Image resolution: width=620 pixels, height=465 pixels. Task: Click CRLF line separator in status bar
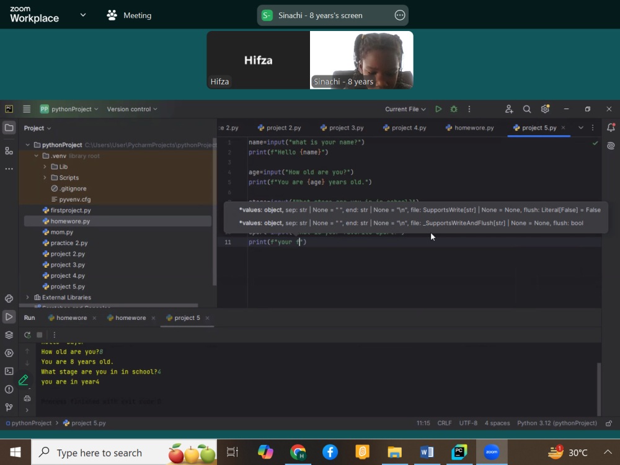click(445, 423)
